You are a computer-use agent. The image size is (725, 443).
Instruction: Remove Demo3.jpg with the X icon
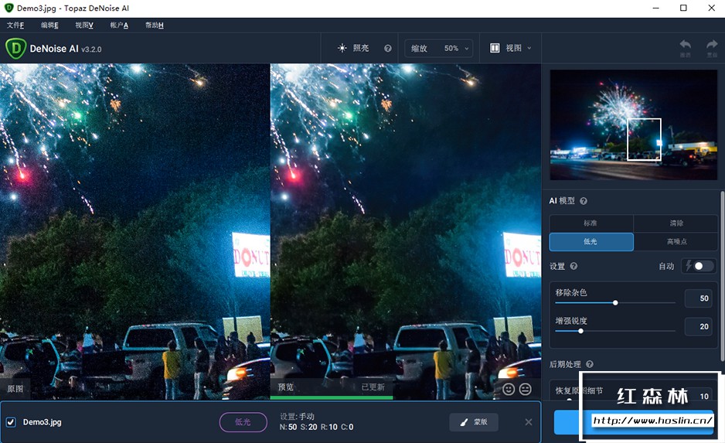[x=529, y=421]
